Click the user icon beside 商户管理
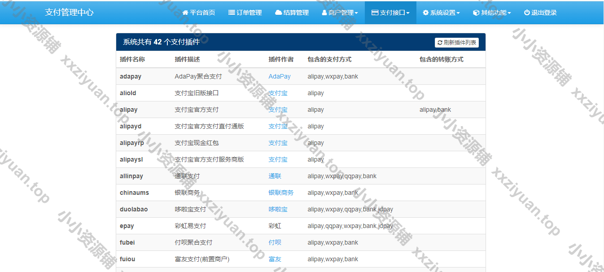 click(324, 13)
